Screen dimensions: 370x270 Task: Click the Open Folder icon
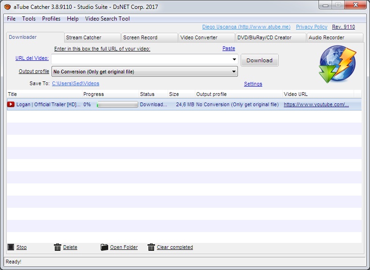point(104,247)
